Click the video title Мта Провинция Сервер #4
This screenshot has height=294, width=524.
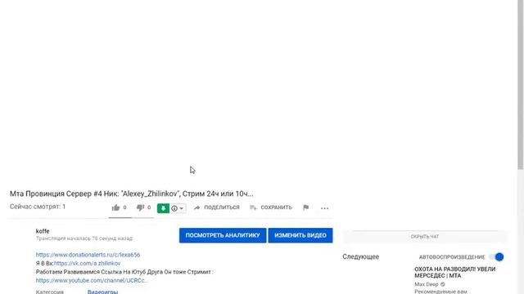click(x=131, y=194)
